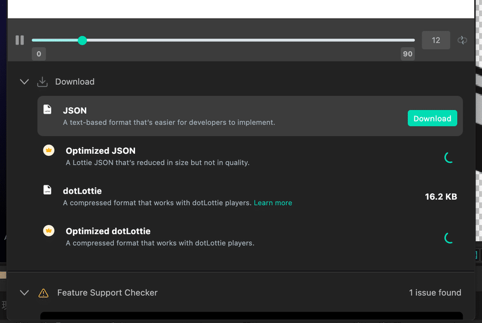Click the loading spinner for Optimized dotLottie
The width and height of the screenshot is (482, 323).
pyautogui.click(x=448, y=238)
